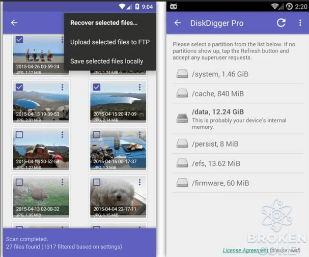Open options menu for photo 2015-04-04 22-17-11

[139, 182]
